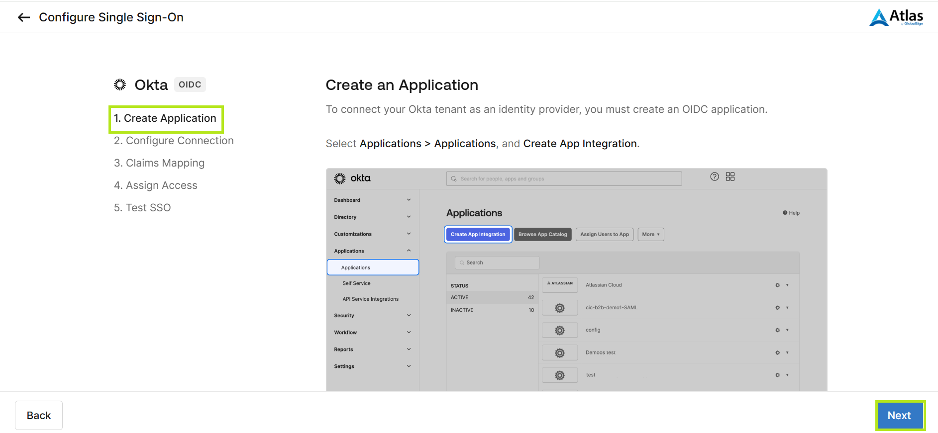Select step 1. Create Application
938x433 pixels.
click(165, 118)
